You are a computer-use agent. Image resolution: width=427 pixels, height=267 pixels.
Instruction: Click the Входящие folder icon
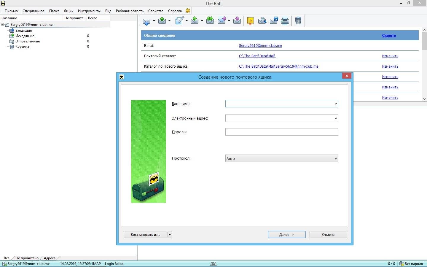(12, 31)
